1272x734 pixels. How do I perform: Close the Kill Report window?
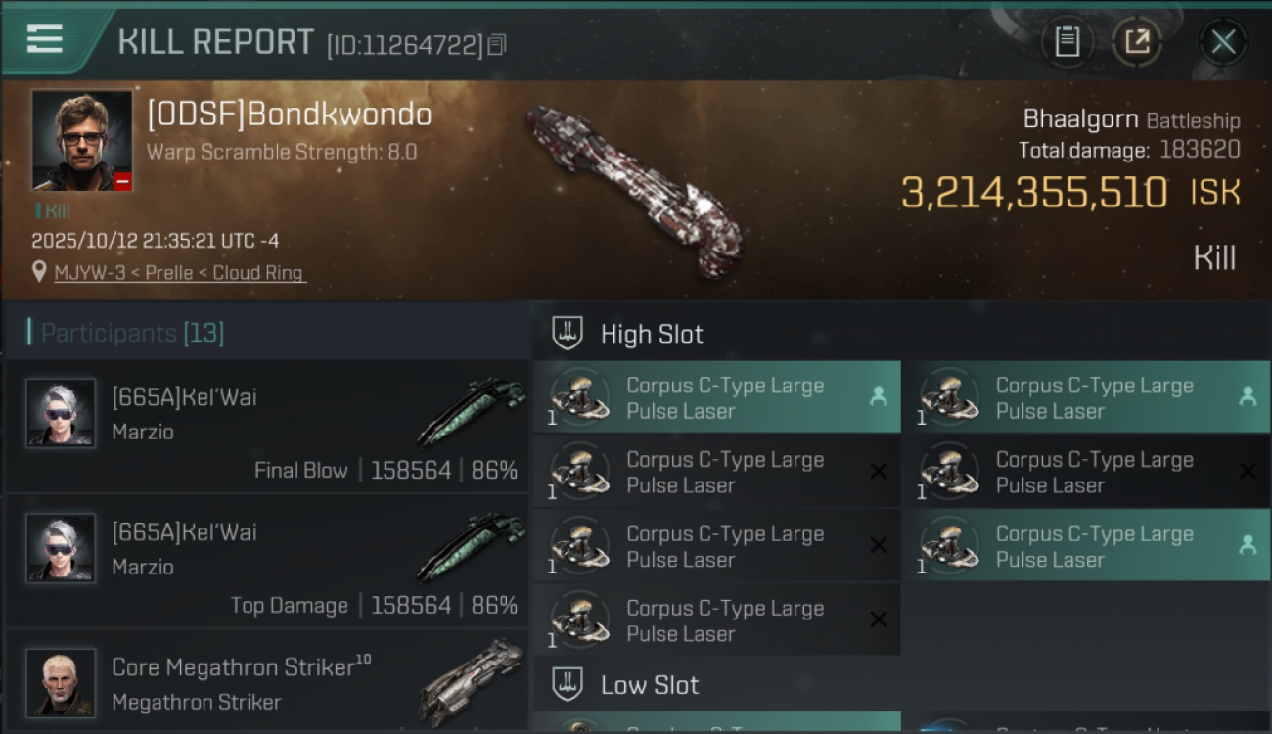[1223, 42]
